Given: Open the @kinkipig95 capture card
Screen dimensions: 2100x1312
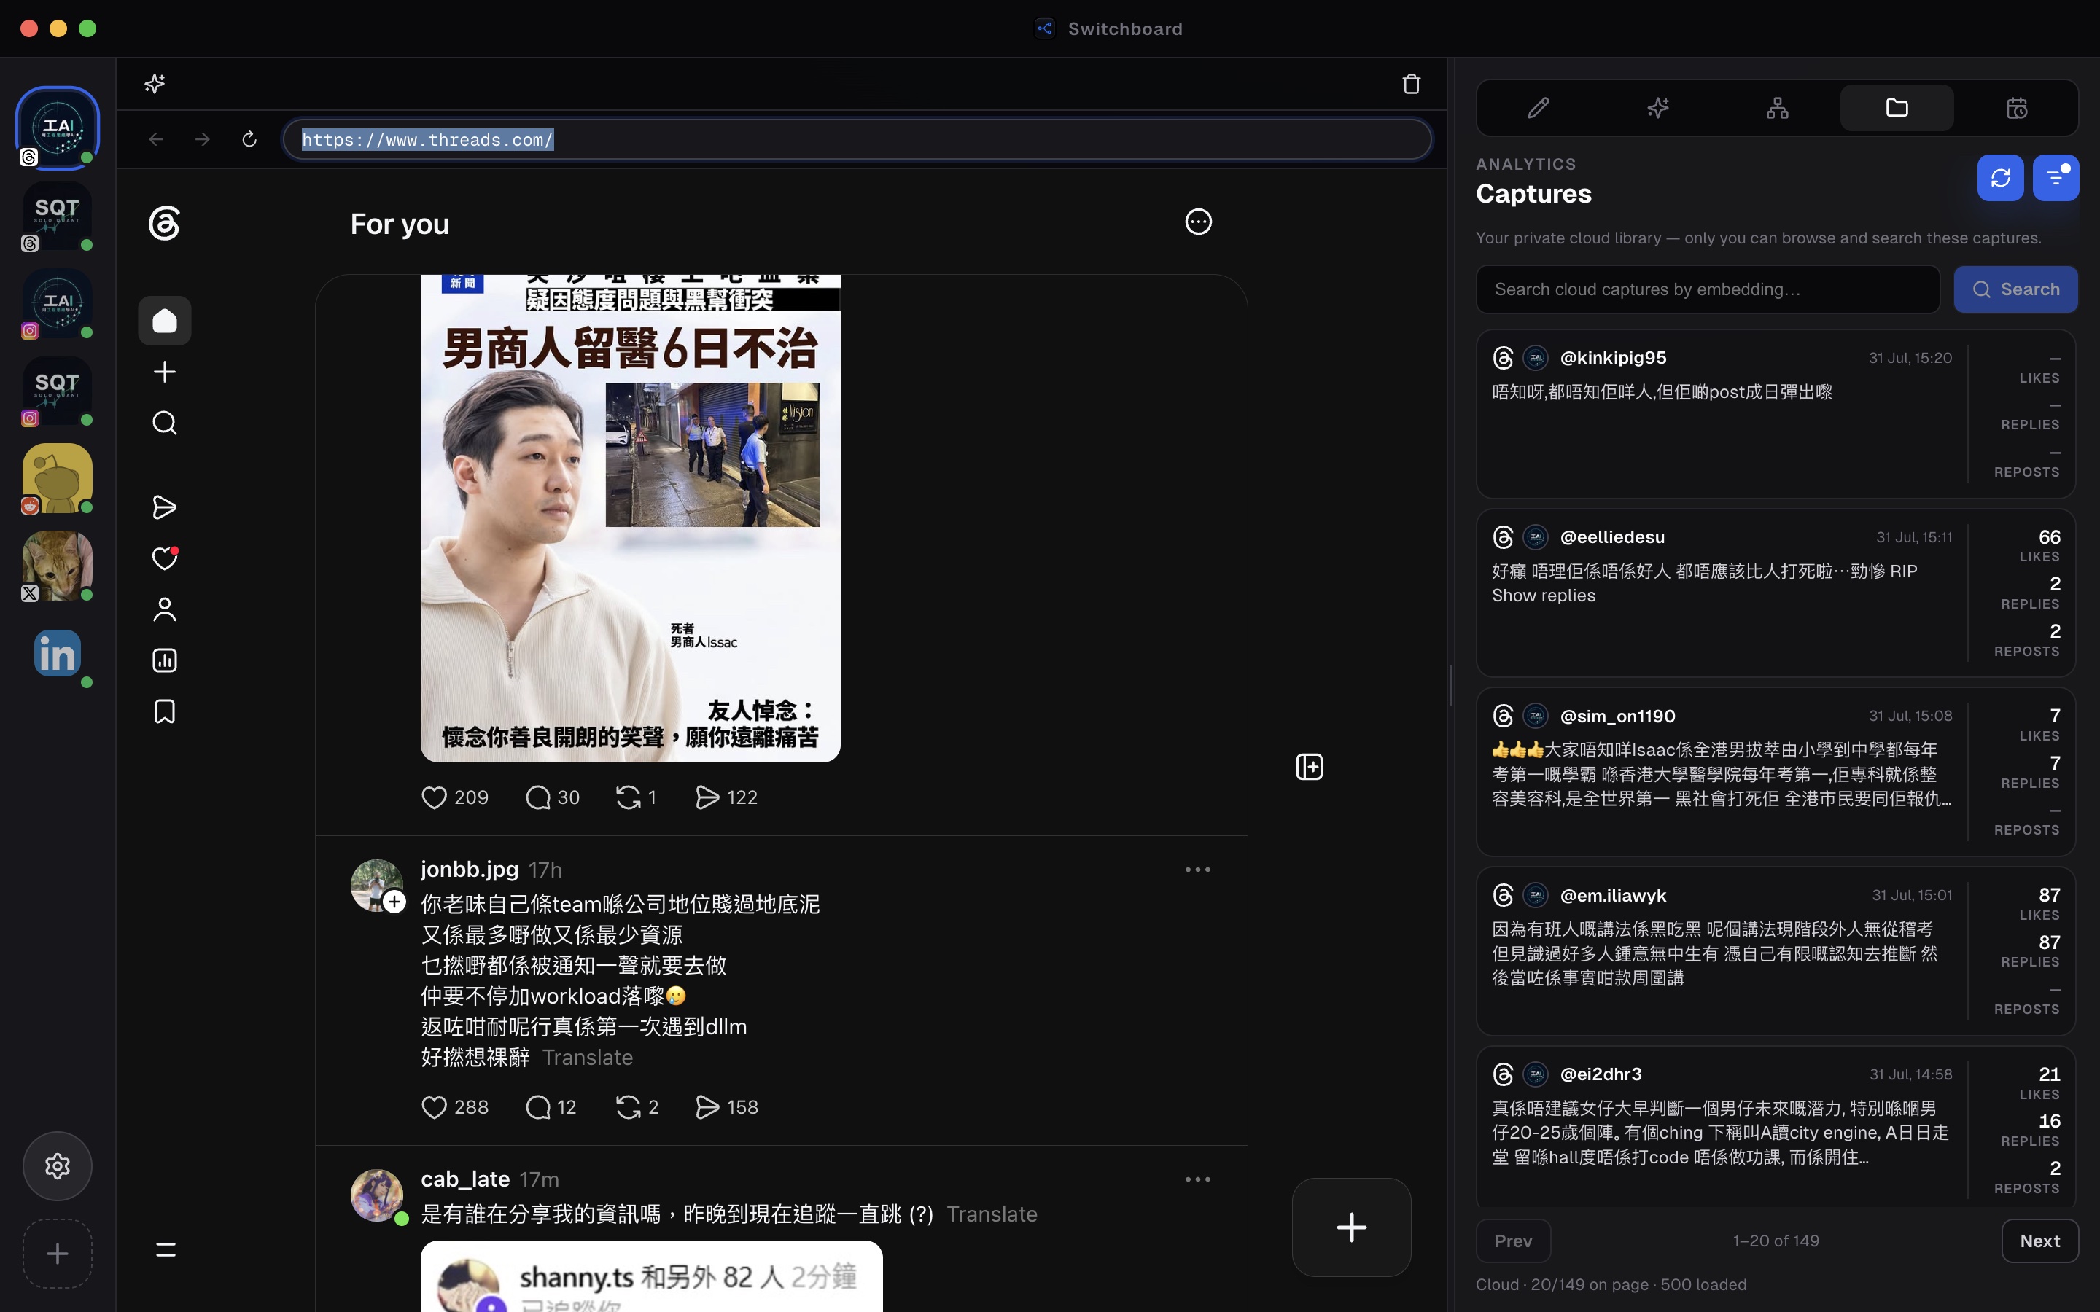Looking at the screenshot, I should 1776,414.
